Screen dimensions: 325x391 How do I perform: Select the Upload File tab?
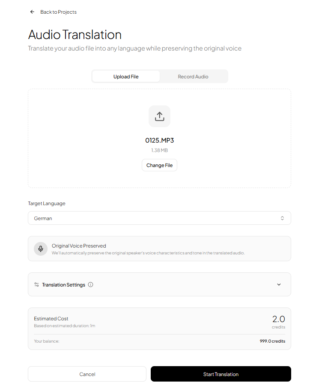[x=125, y=76]
